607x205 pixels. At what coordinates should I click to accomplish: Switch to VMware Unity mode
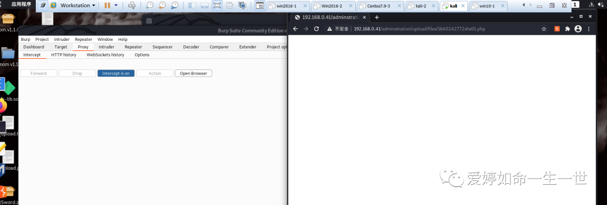tap(229, 6)
